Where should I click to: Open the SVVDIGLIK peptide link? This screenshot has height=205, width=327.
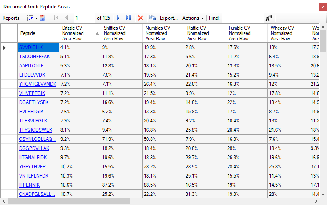click(31, 47)
